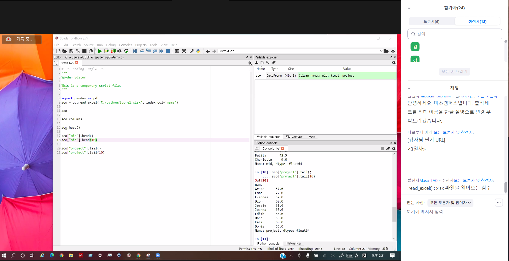Open the PYTHONPATH manager Python icon
Image resolution: width=509 pixels, height=261 pixels.
(x=198, y=51)
